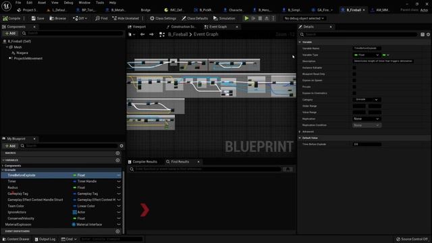Click B_Fireball breadcrumb in graph
Viewport: 432px width, 243px height.
point(178,34)
